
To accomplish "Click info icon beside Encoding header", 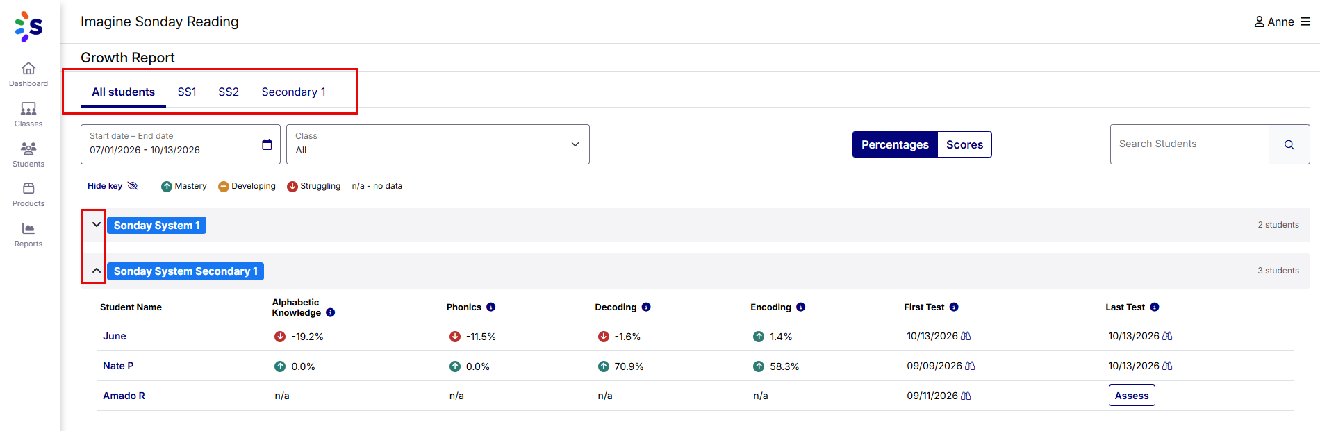I will coord(800,307).
